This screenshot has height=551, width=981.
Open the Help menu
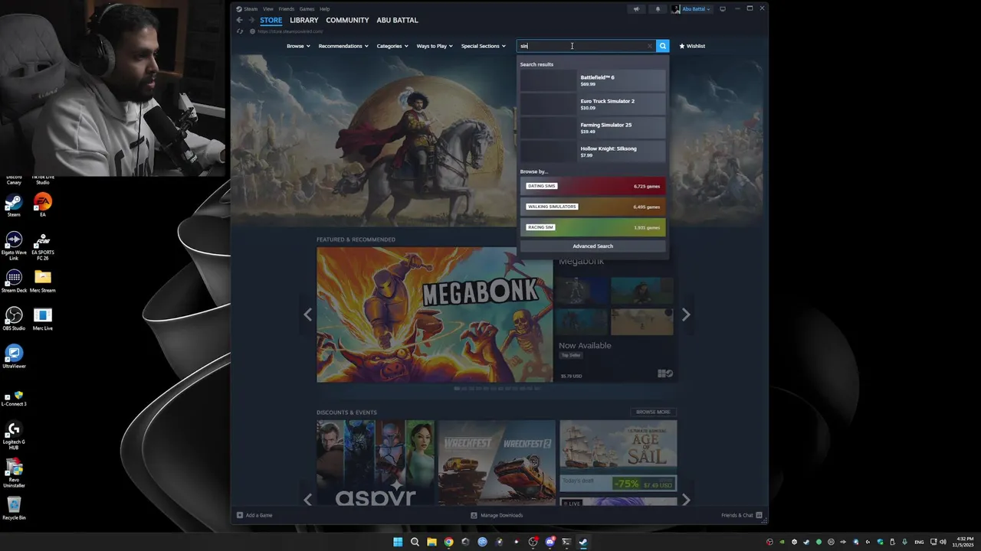(x=325, y=9)
